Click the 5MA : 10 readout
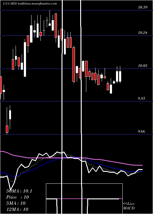 click(16, 203)
